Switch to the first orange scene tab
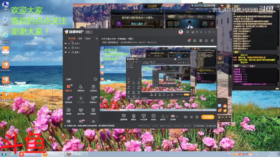 tap(72, 39)
